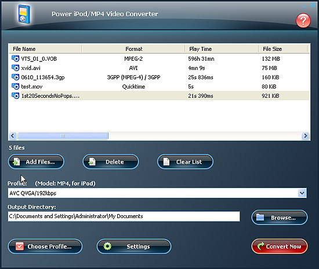Screen dimensions: 319x269
Task: Click the AVI format cell
Action: click(x=133, y=68)
